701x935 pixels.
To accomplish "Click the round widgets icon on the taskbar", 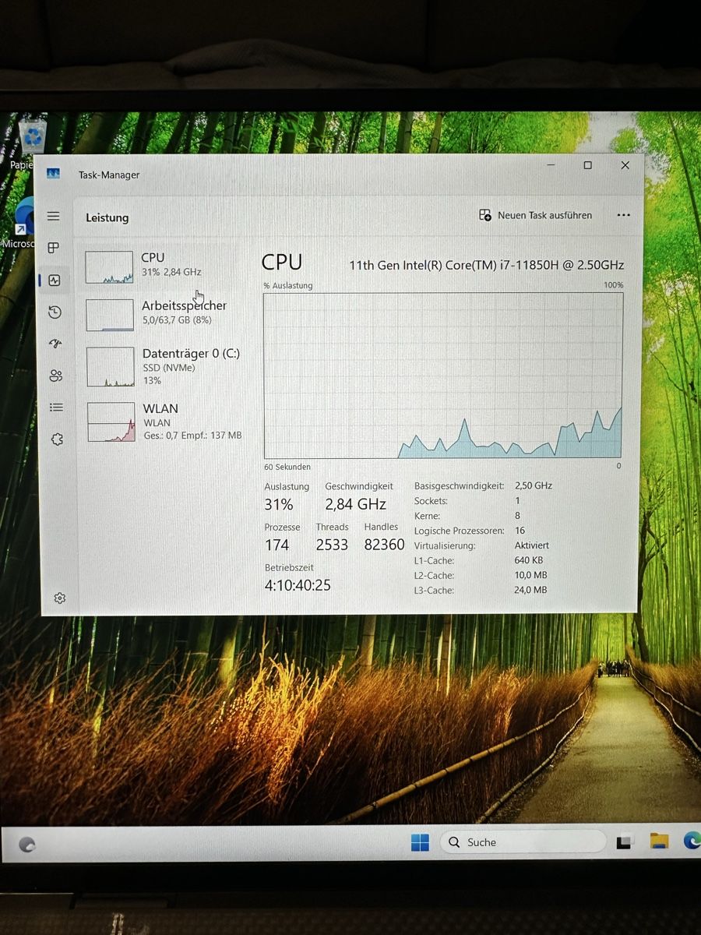I will (x=27, y=845).
